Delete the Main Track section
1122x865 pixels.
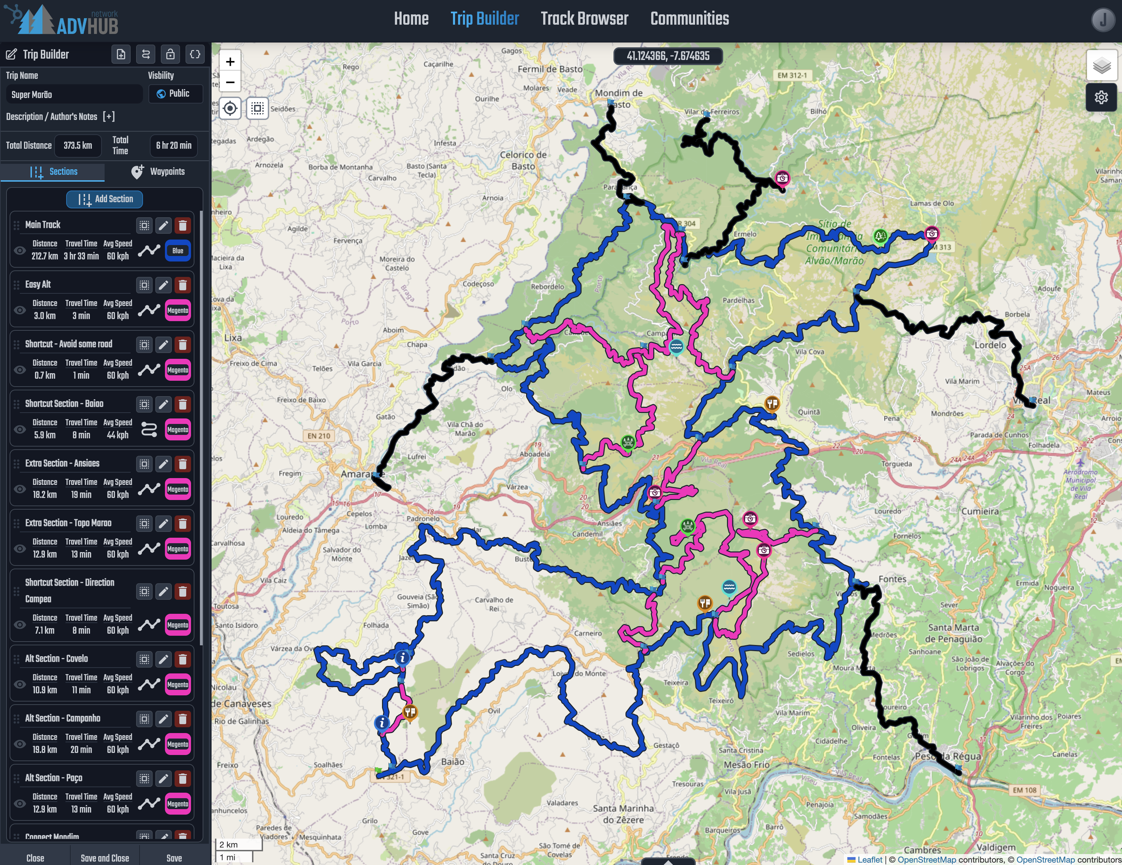pyautogui.click(x=182, y=226)
